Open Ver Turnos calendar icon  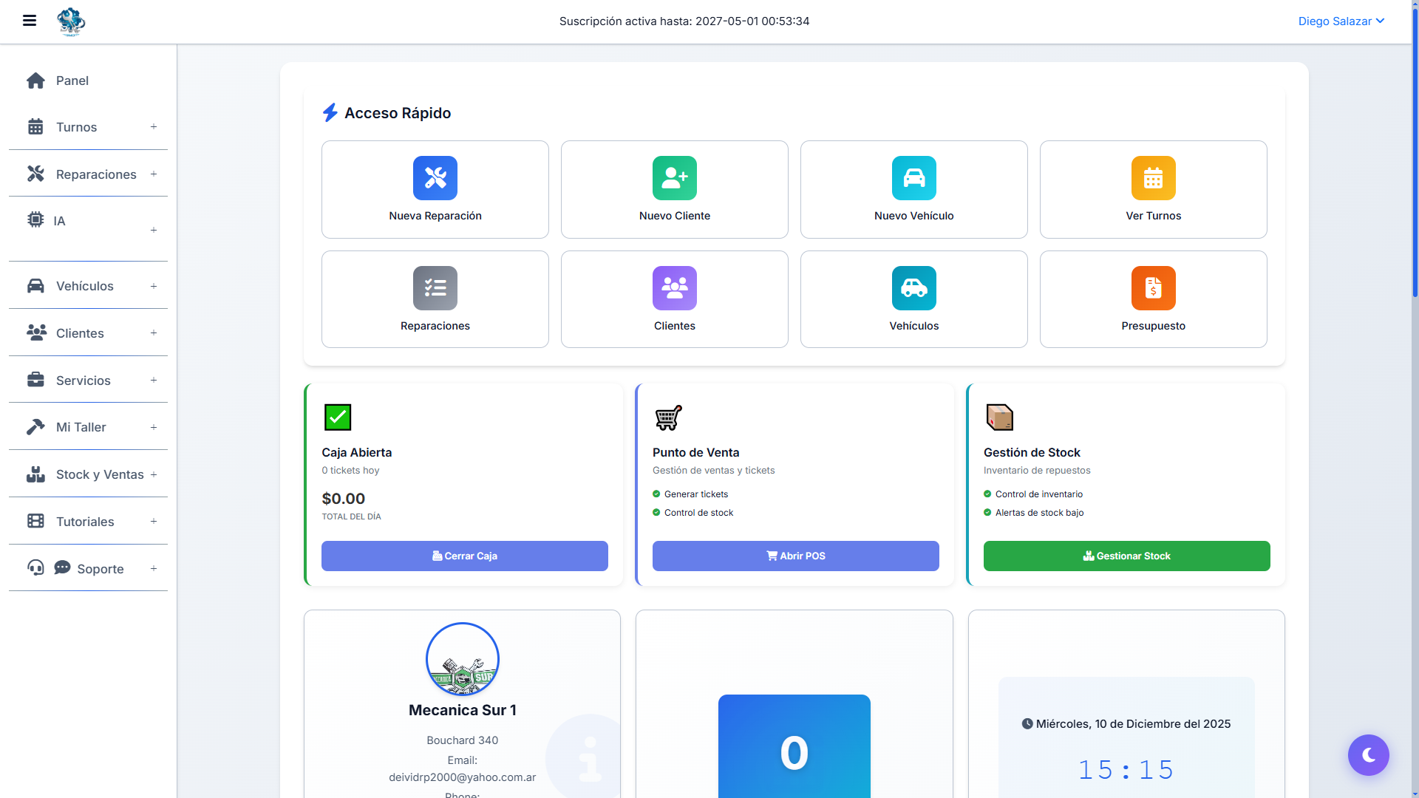(x=1153, y=178)
